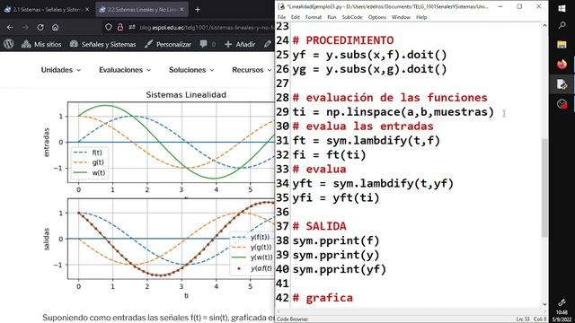
Task: Click 'Personalizar' in the admin bar
Action: 168,44
